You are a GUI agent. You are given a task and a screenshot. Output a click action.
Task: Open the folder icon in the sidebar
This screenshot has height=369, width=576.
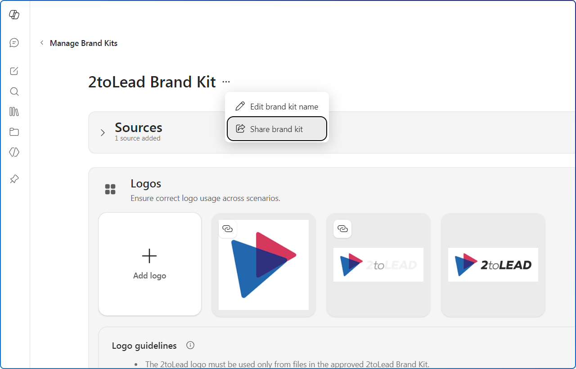(x=14, y=132)
